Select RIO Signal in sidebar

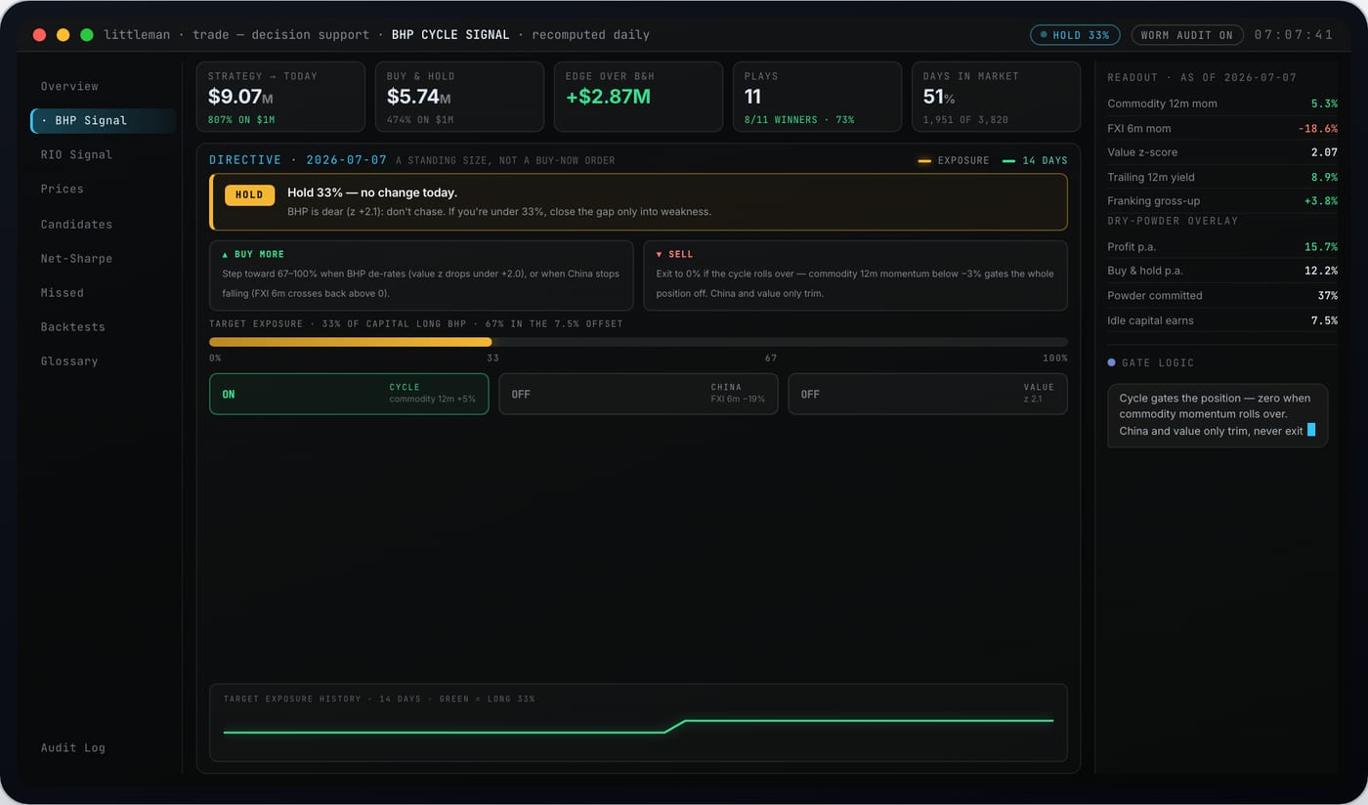[76, 154]
